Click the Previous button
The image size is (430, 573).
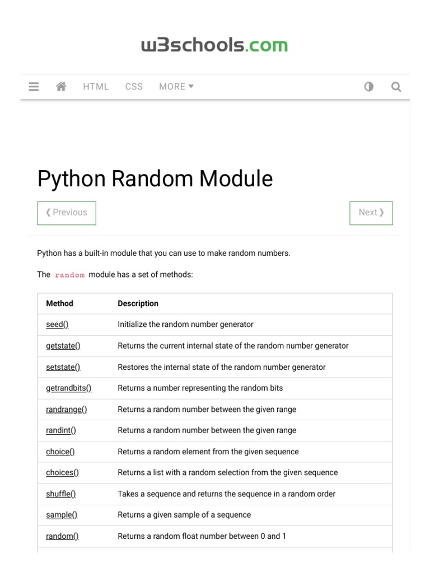[x=67, y=213]
